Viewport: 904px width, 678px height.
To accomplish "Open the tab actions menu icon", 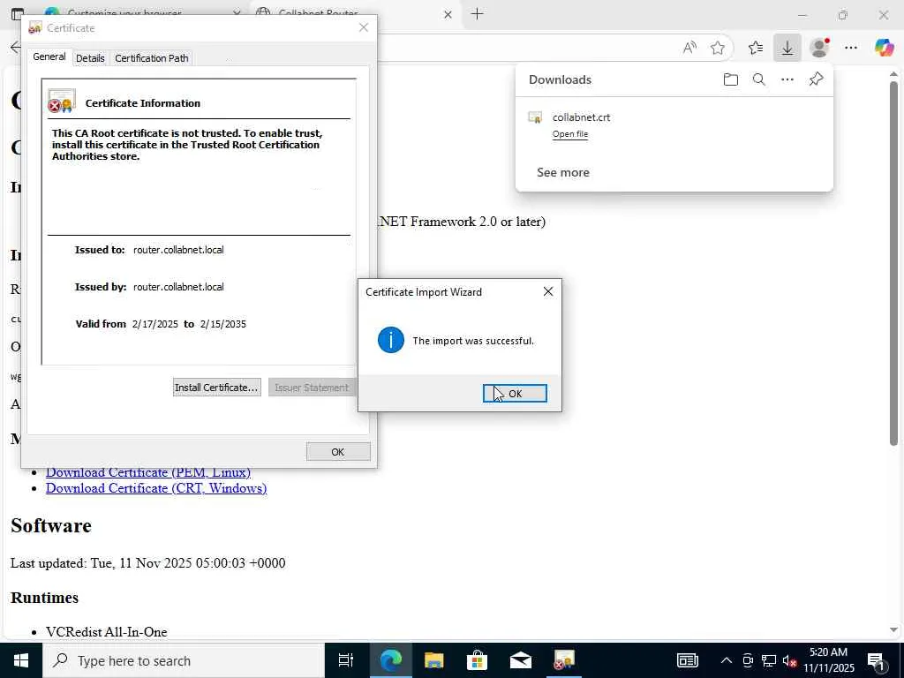I will coord(18,13).
